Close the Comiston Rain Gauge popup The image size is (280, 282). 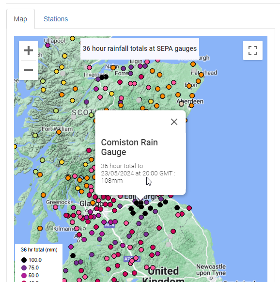pyautogui.click(x=174, y=122)
